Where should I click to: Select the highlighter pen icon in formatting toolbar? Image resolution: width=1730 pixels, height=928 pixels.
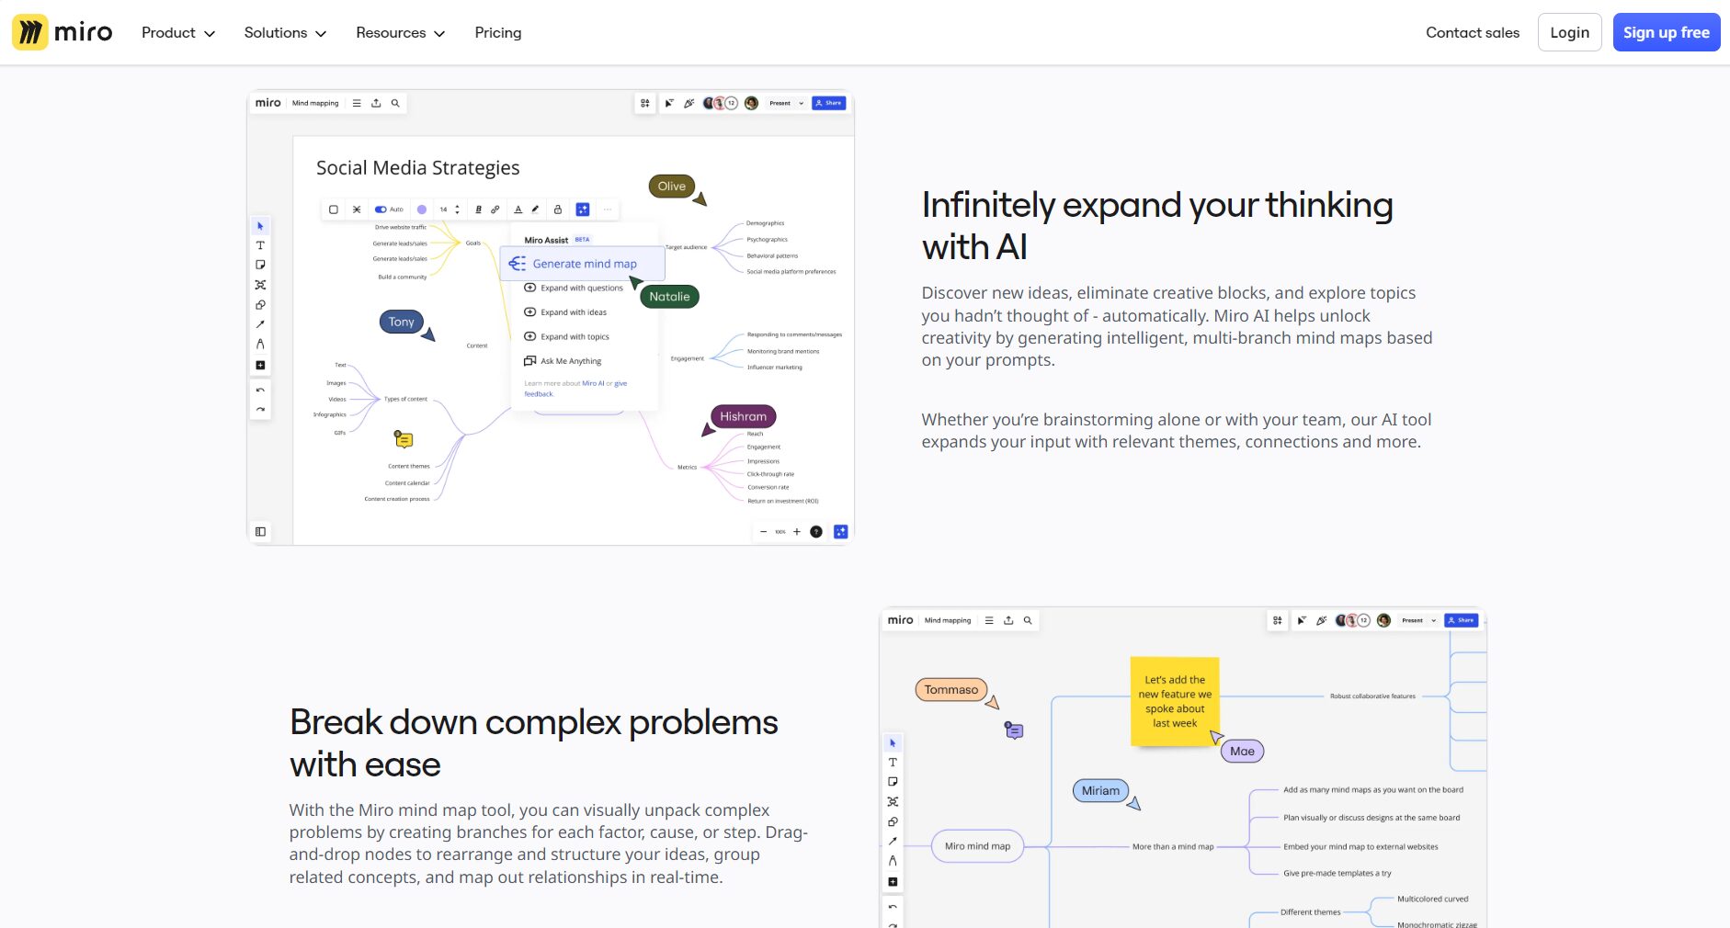535,209
